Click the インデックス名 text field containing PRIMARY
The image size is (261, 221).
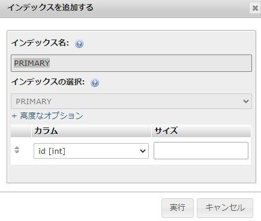coord(131,63)
